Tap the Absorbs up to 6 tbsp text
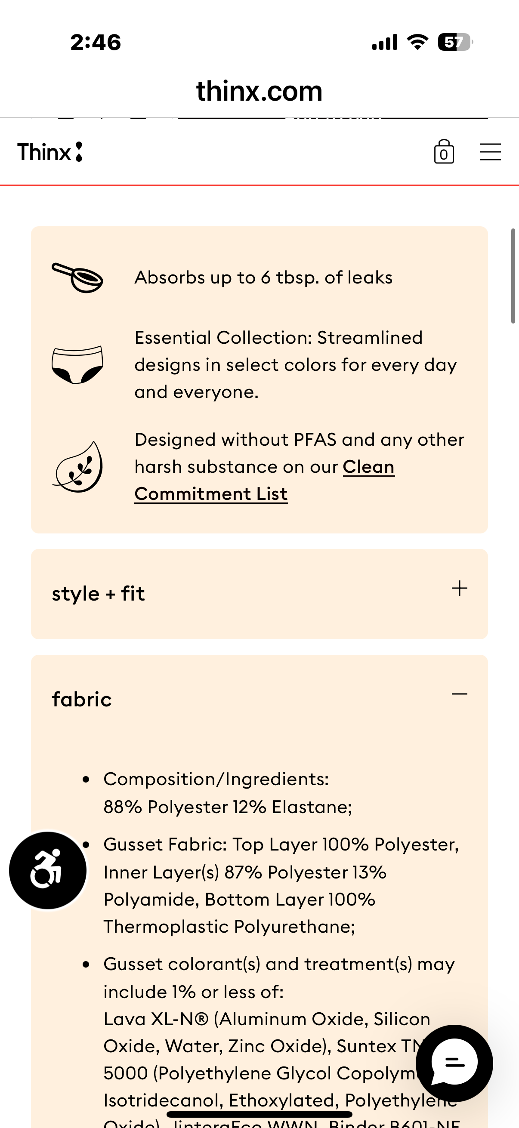 click(264, 277)
